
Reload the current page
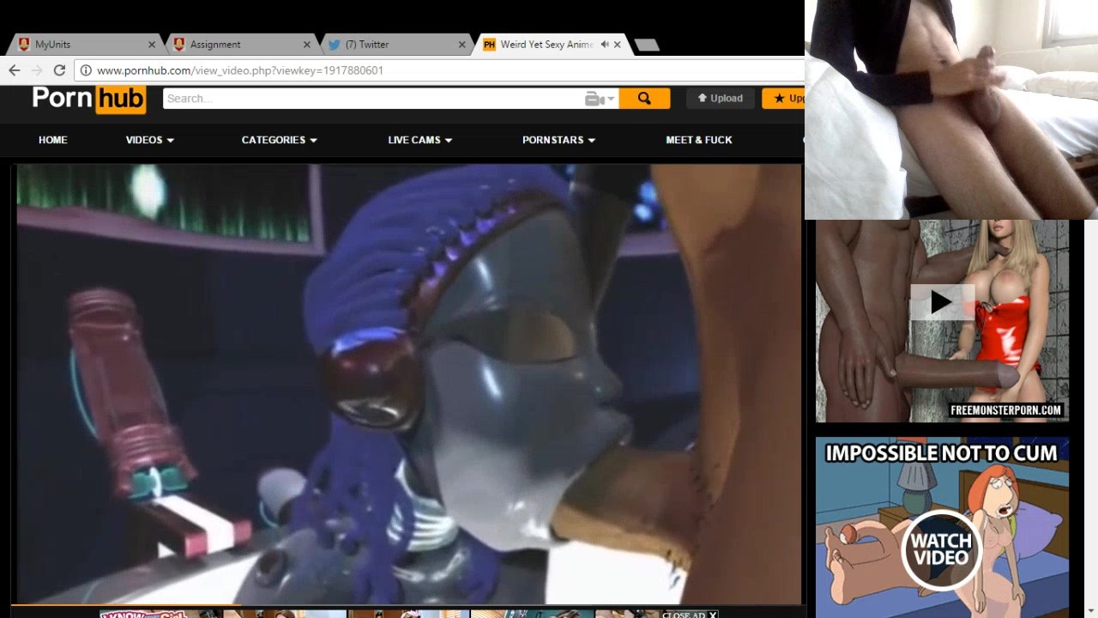point(59,70)
